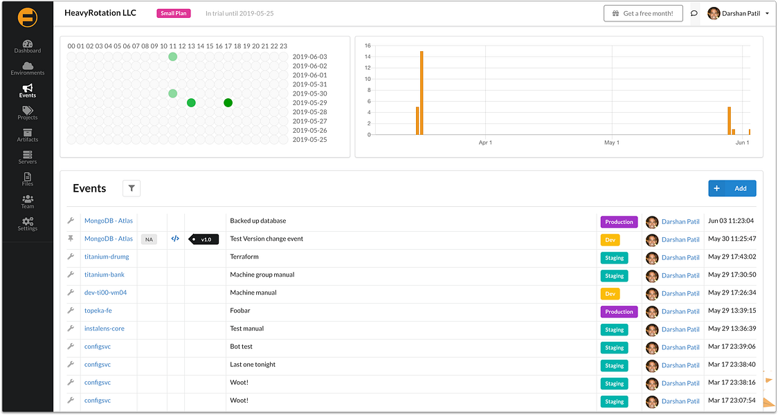Screen dimensions: 778x415
Task: Open the Darshan Patil user dropdown
Action: coord(739,13)
